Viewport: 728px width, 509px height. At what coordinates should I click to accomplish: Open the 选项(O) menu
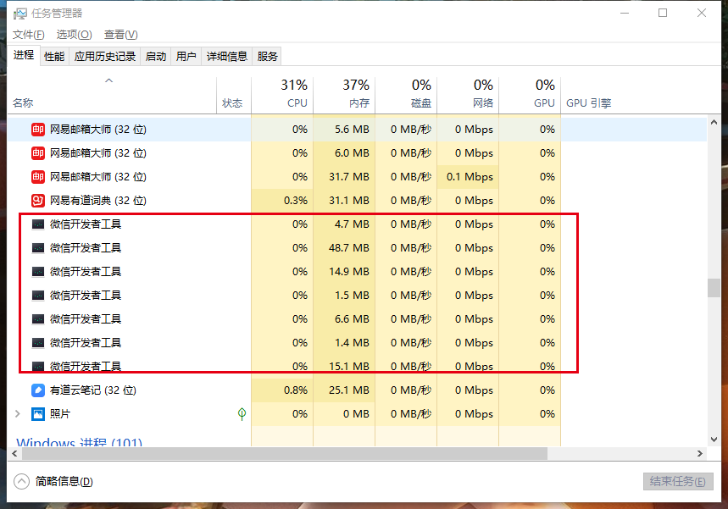(x=75, y=35)
